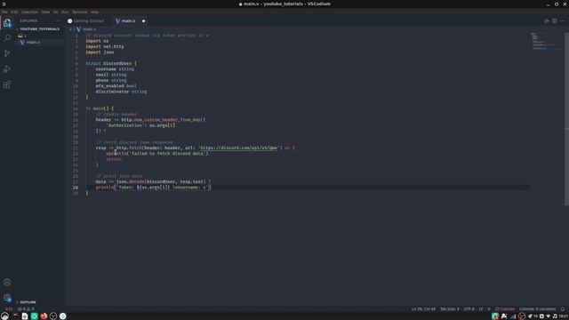Change the V language mode selector
Image resolution: width=569 pixels, height=320 pixels.
489,309
